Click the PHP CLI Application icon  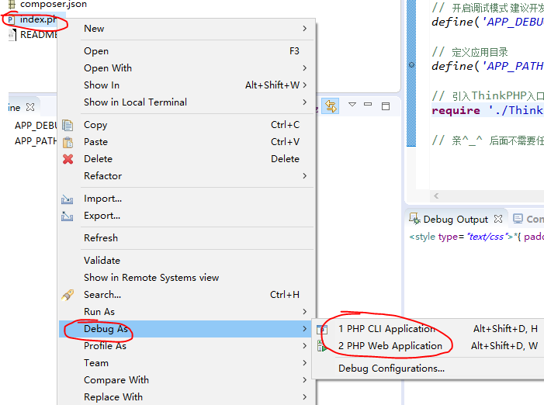pyautogui.click(x=322, y=330)
